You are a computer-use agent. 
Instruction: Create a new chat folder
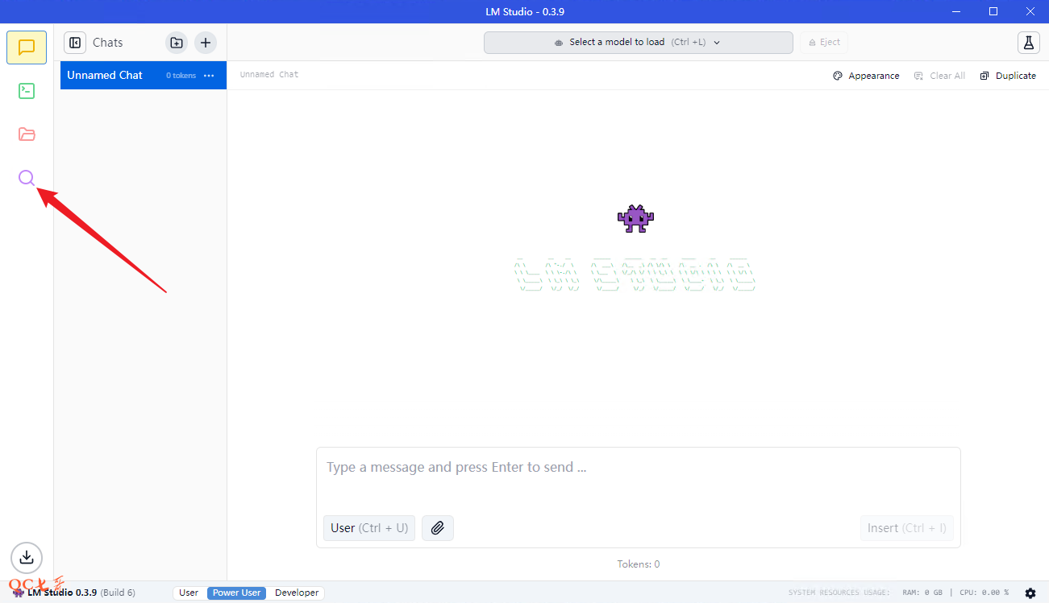pos(177,43)
